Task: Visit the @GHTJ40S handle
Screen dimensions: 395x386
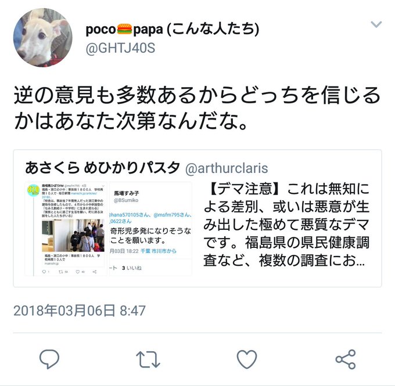Action: 120,48
